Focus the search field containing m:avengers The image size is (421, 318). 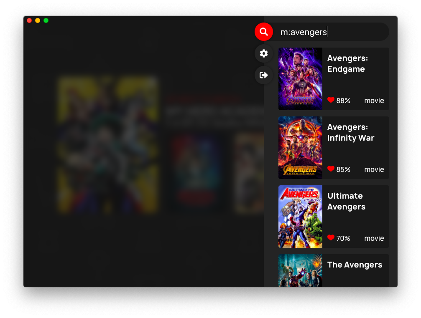pos(331,32)
